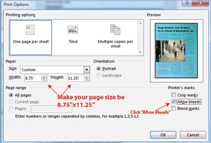Choose the Current page radio button

coord(11,102)
